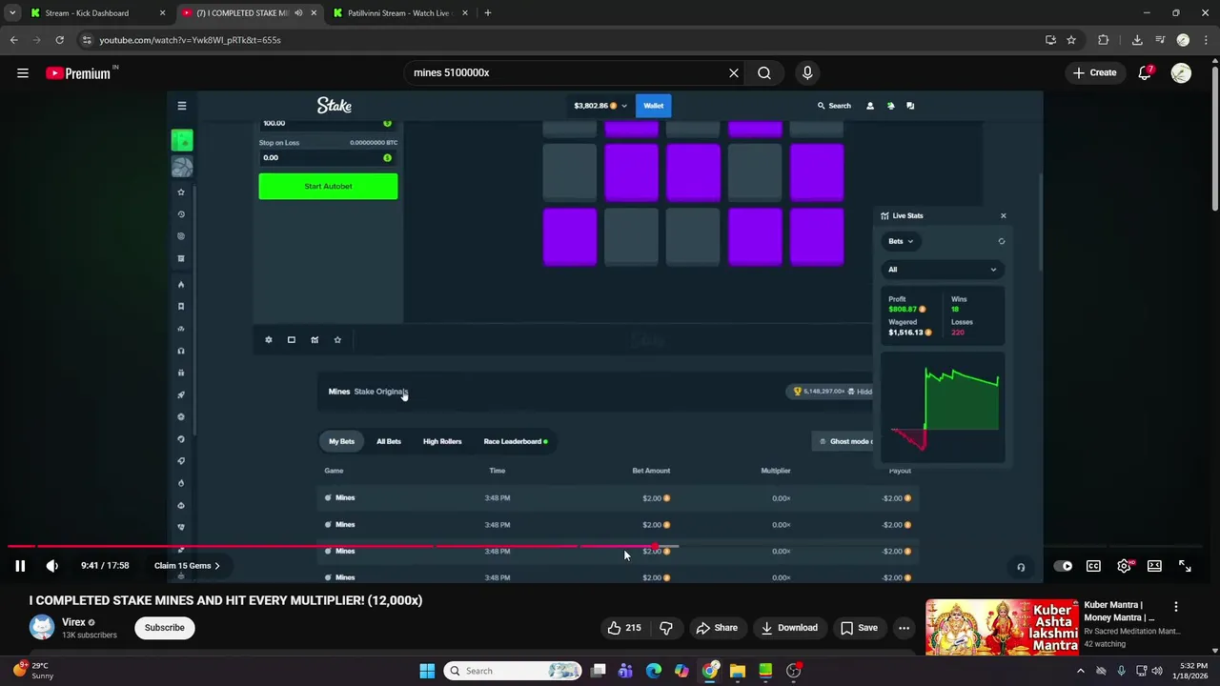Toggle video autoplay switch
Image resolution: width=1220 pixels, height=686 pixels.
1063,566
